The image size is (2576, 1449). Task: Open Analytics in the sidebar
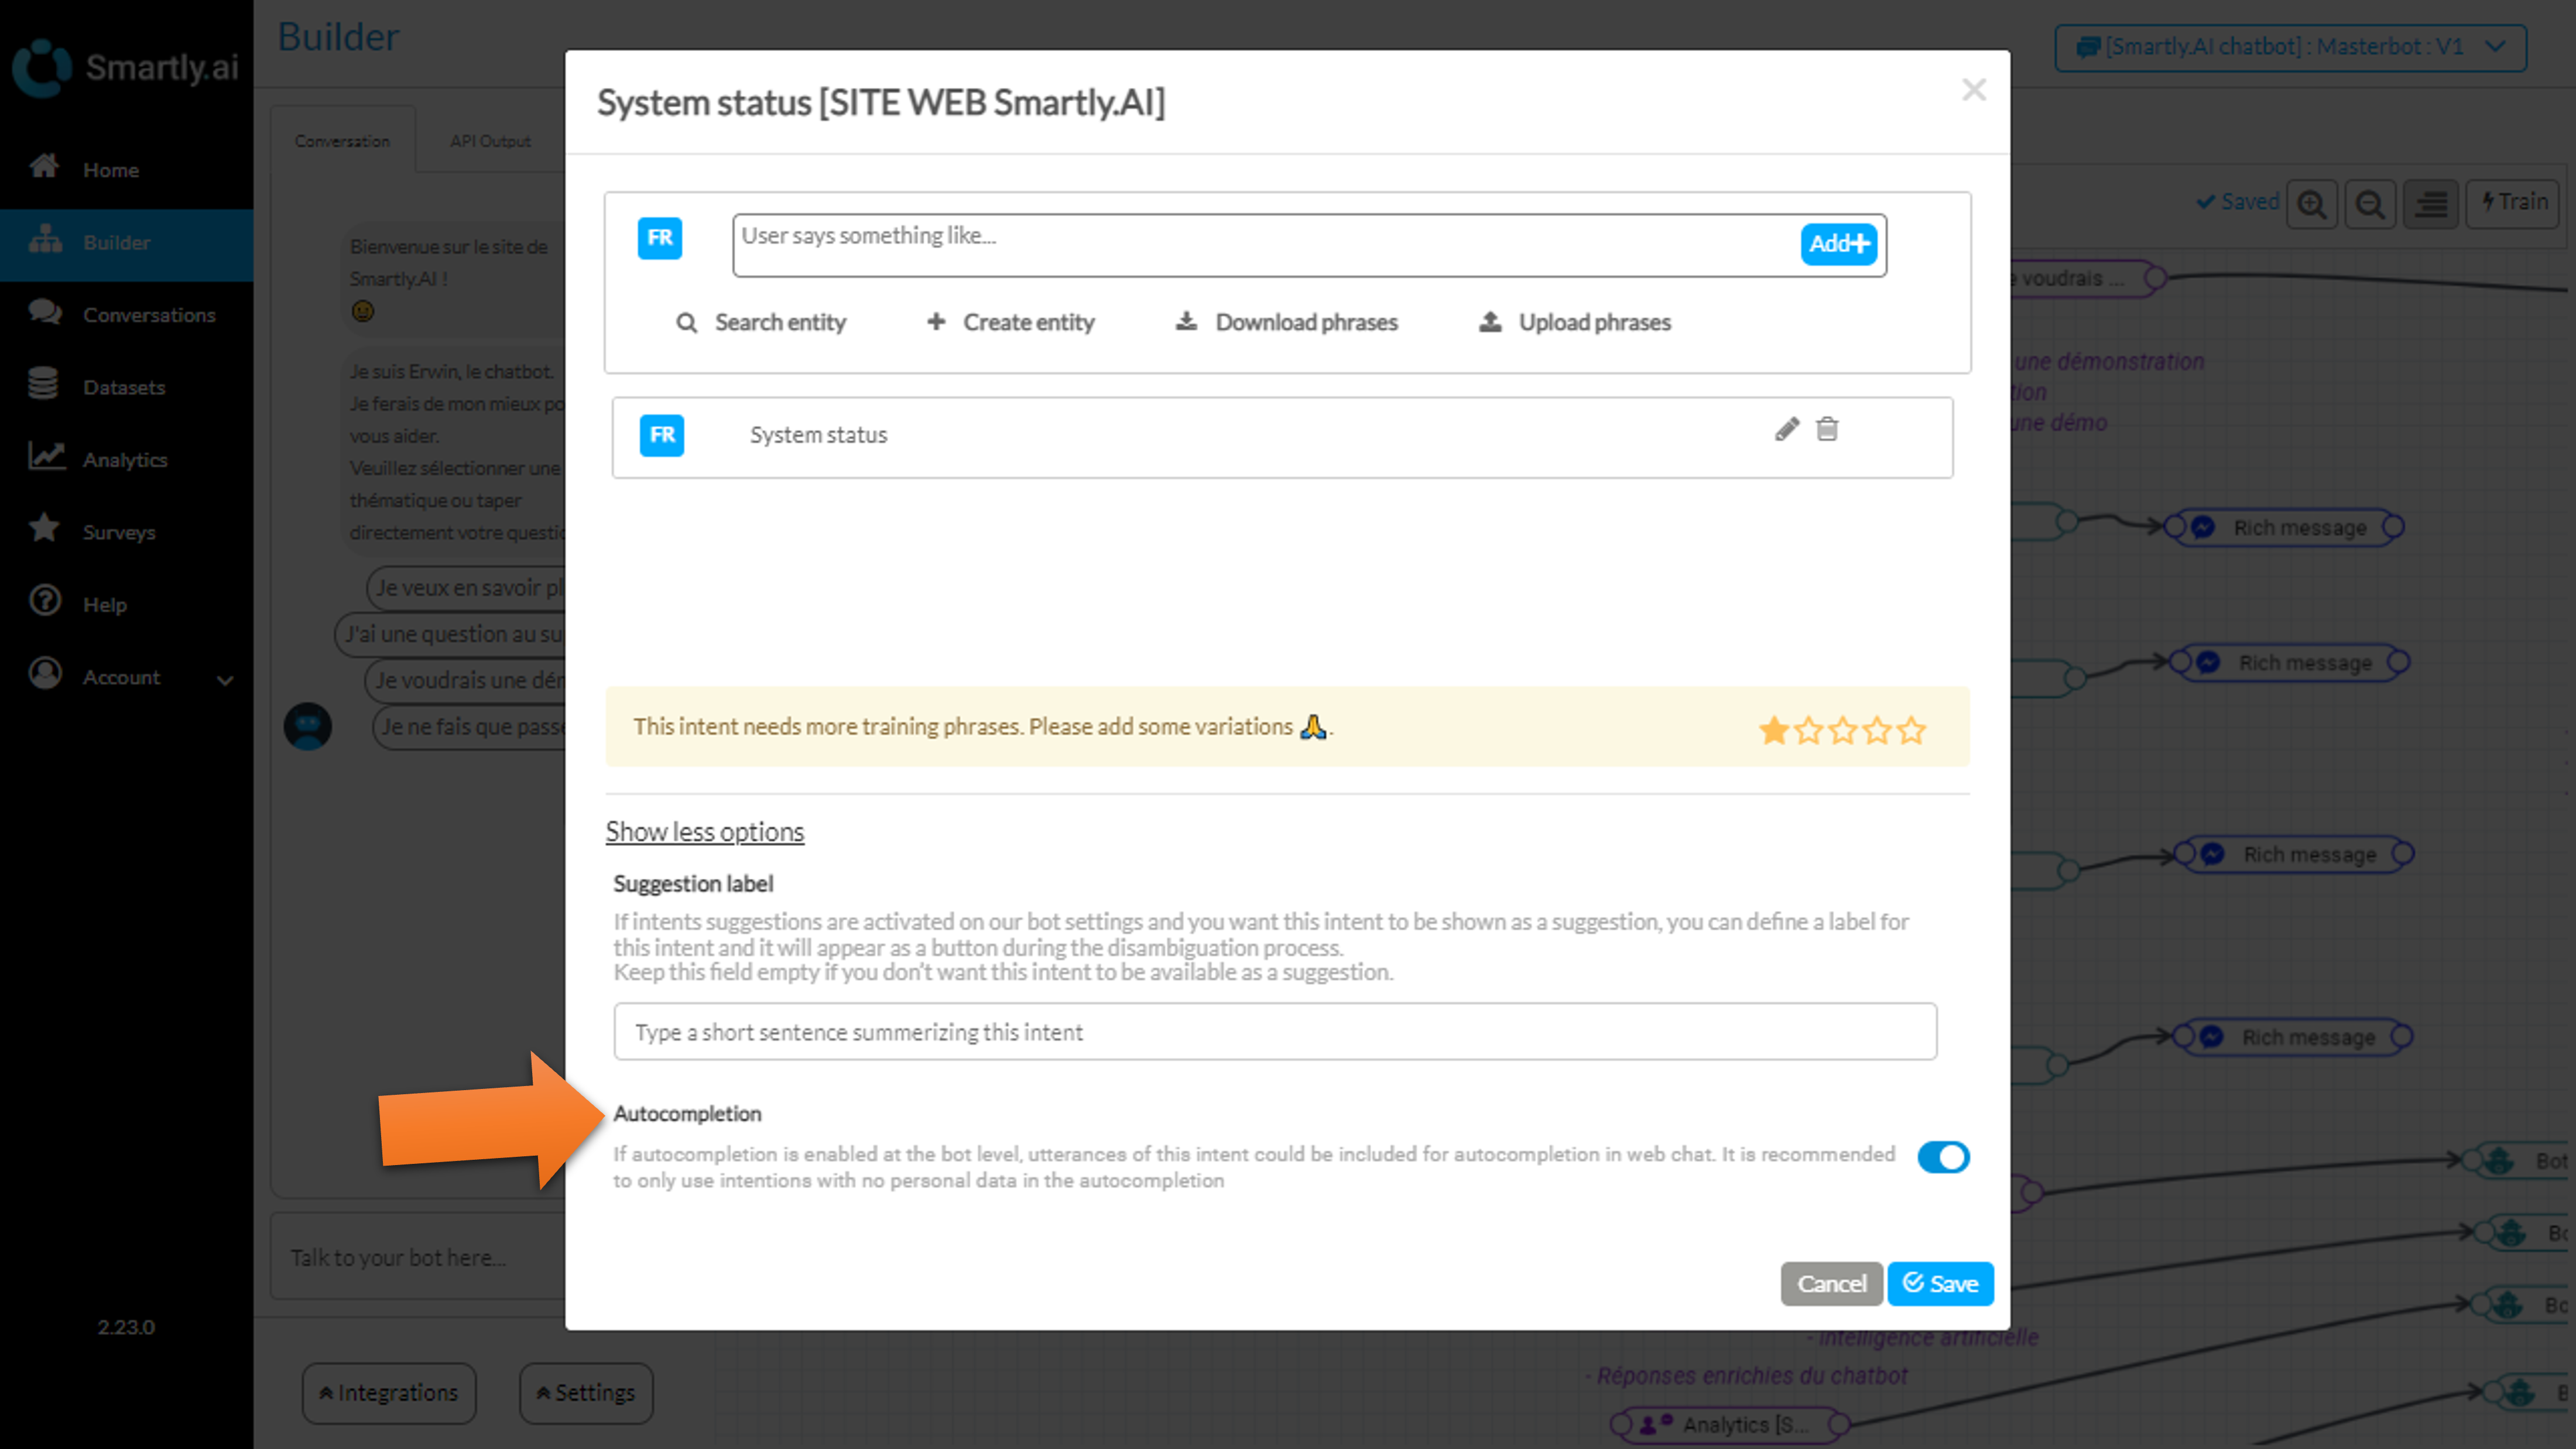click(x=124, y=459)
